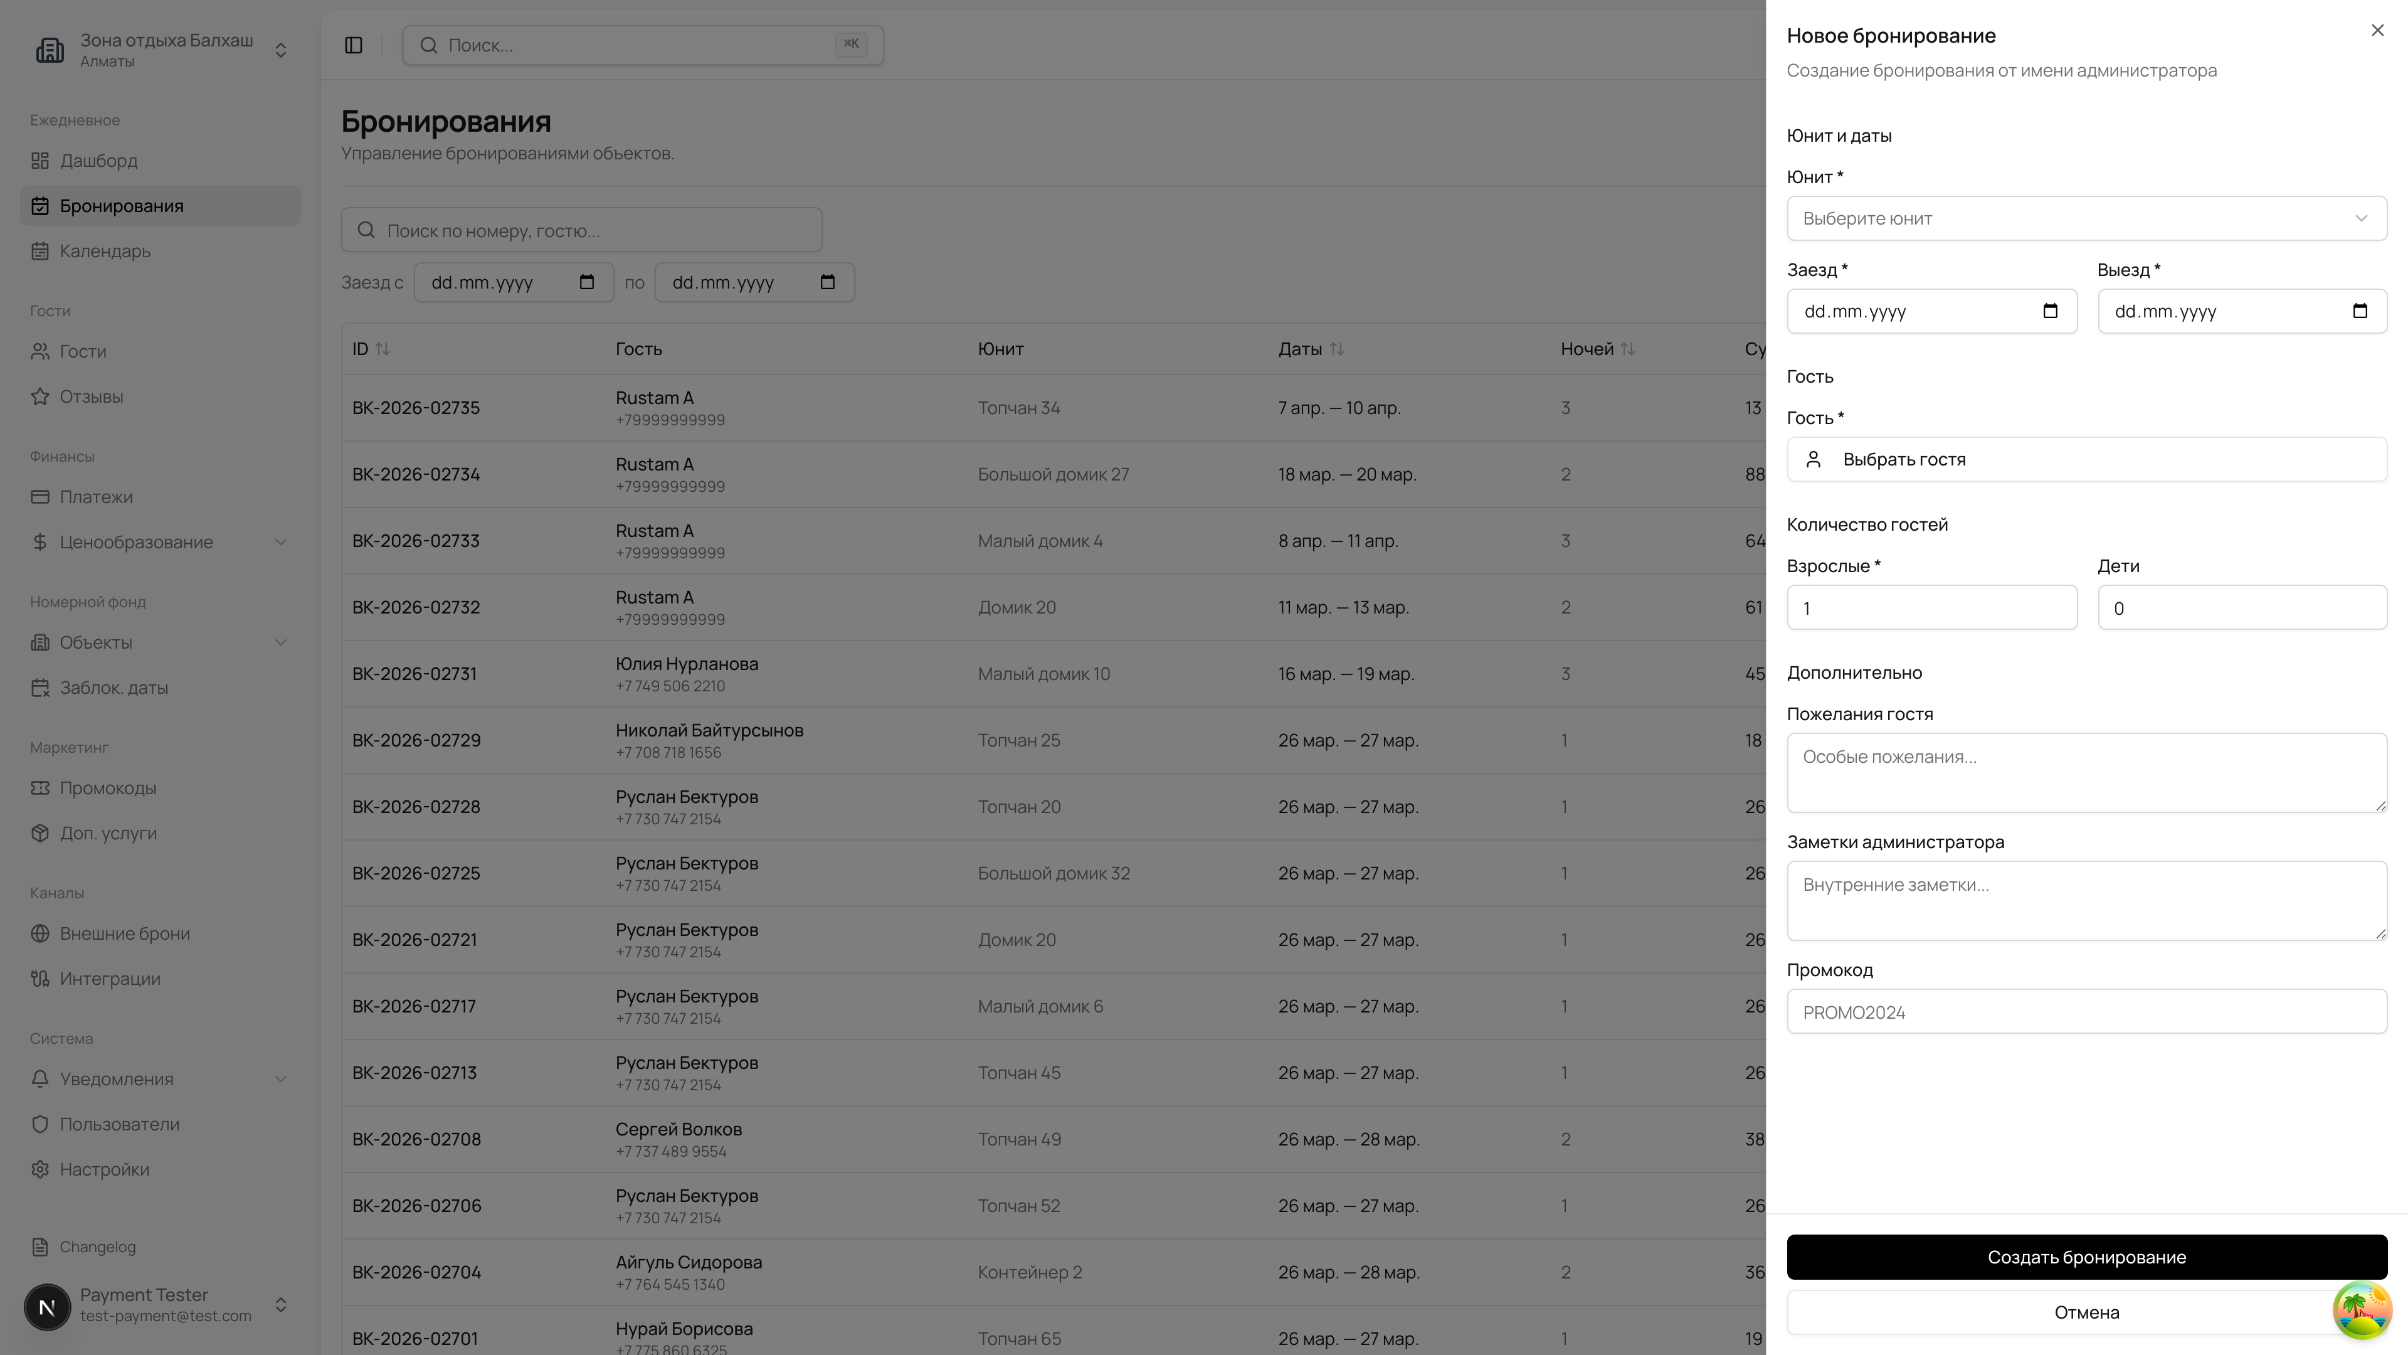Screen dimensions: 2408x1355
Task: Click the Выбрать гостя selector
Action: [2086, 459]
